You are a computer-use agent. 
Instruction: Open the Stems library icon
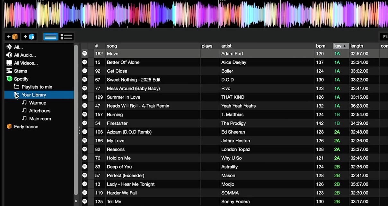coord(9,71)
